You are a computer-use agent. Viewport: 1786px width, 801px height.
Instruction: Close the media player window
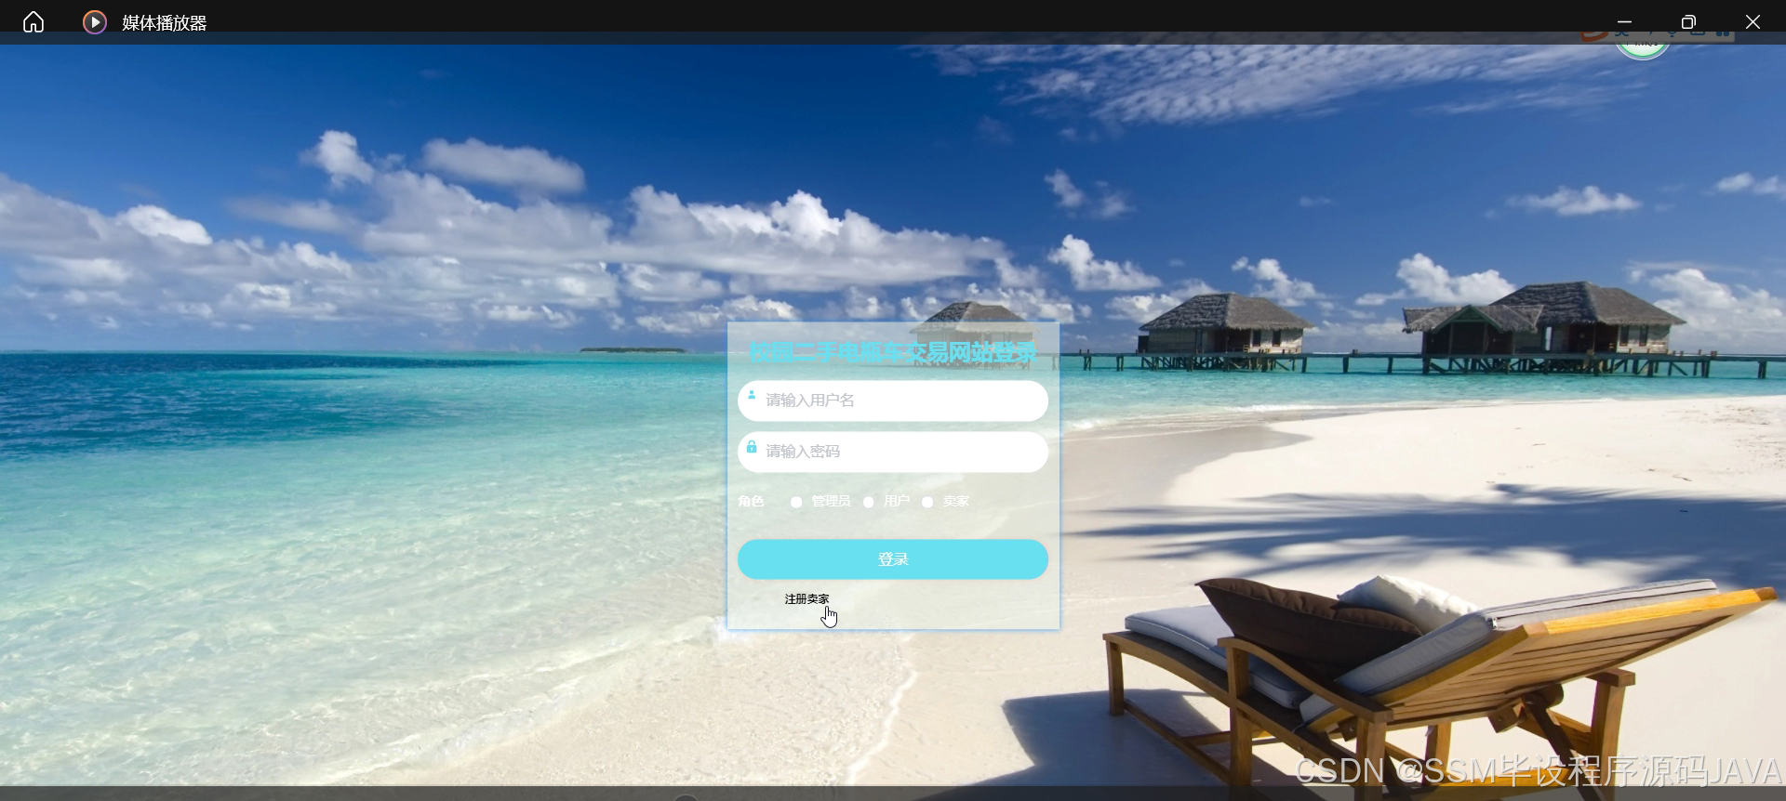1753,22
